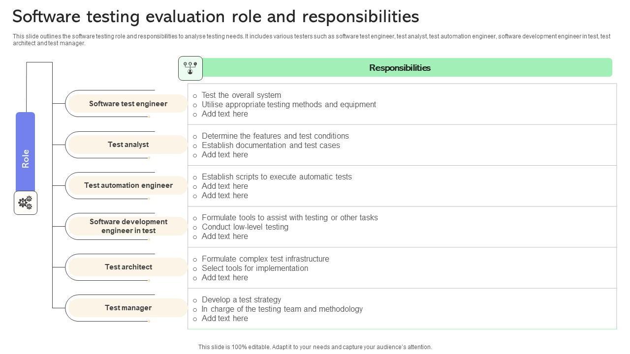Image resolution: width=630 pixels, height=354 pixels.
Task: Select the blue Role vertical bar
Action: [26, 152]
